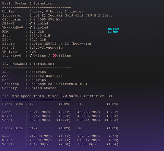Image resolution: width=164 pixels, height=151 pixels.
Task: Click the 64k total IOPS '(13.5k)'
Action: [x=112, y=120]
